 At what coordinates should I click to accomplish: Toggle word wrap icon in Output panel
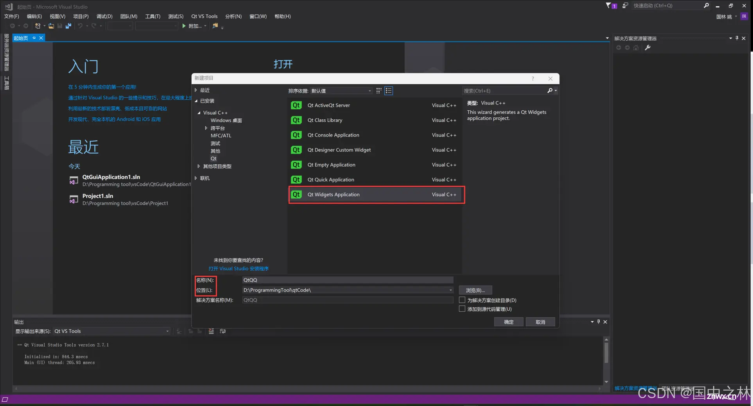click(222, 331)
